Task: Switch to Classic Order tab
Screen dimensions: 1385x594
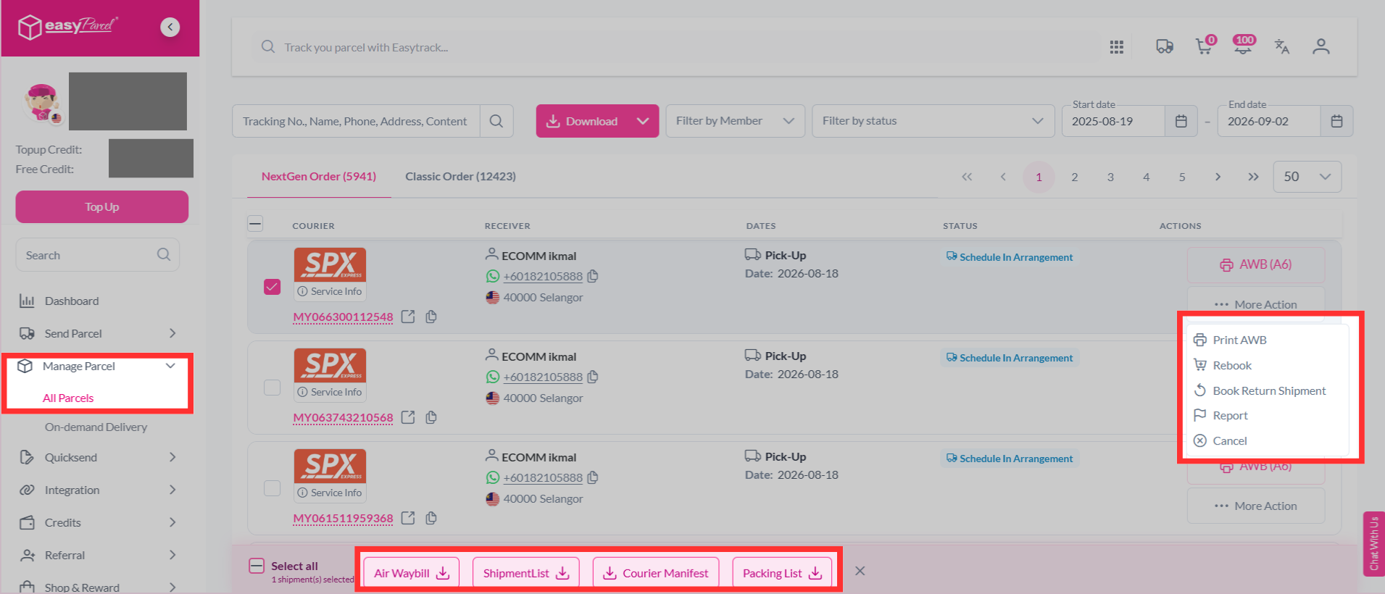Action: point(460,176)
